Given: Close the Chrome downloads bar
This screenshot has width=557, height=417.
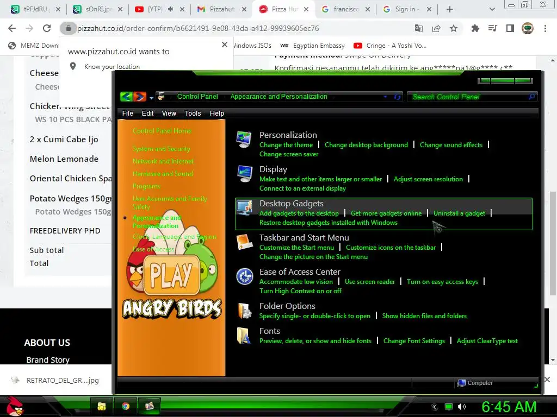Looking at the screenshot, I should [x=547, y=380].
